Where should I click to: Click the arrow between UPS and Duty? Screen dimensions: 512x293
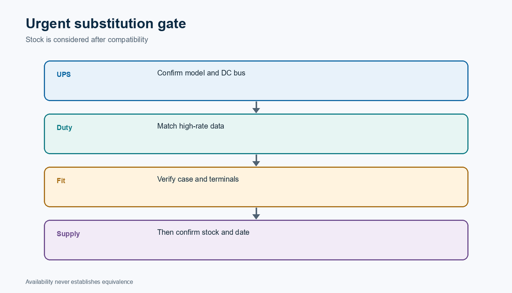tap(256, 107)
